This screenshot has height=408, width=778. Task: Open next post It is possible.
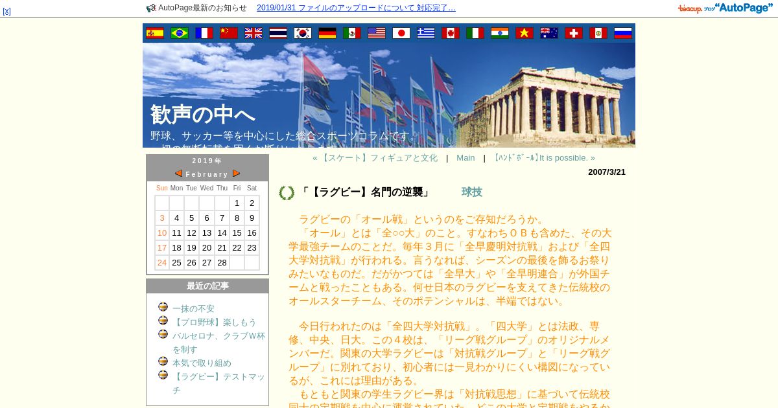tap(544, 158)
